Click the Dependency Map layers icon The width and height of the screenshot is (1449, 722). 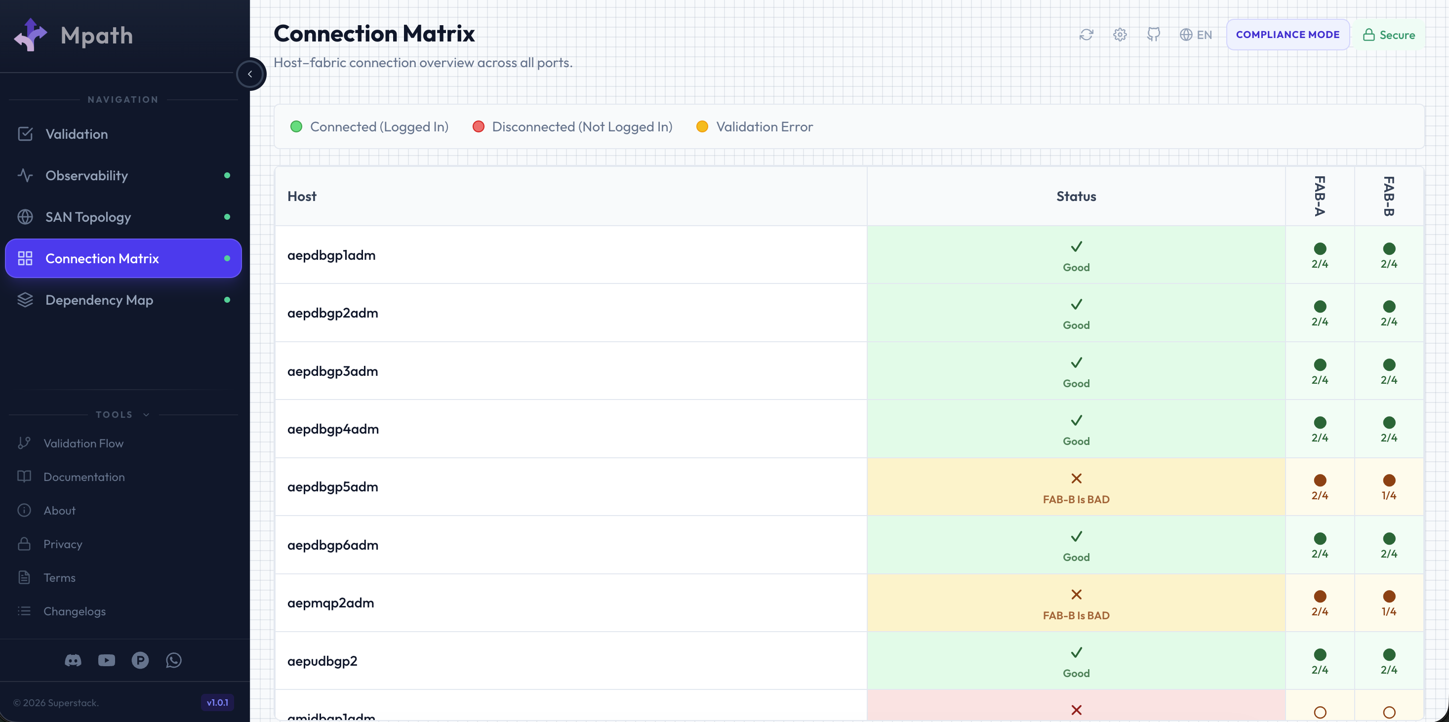click(25, 300)
